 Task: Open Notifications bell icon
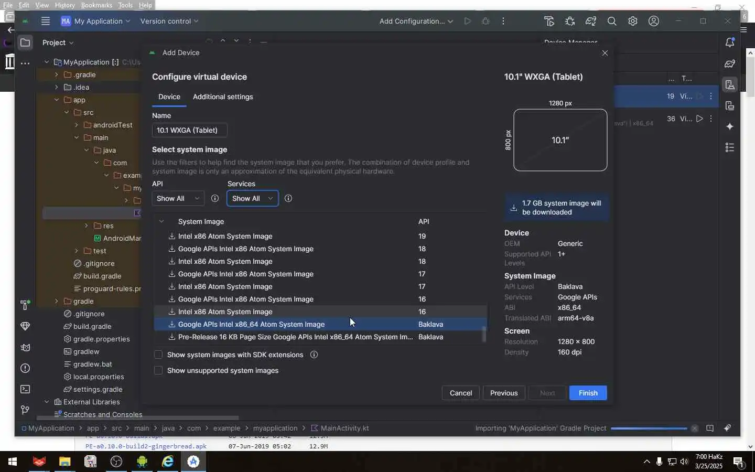coord(730,42)
